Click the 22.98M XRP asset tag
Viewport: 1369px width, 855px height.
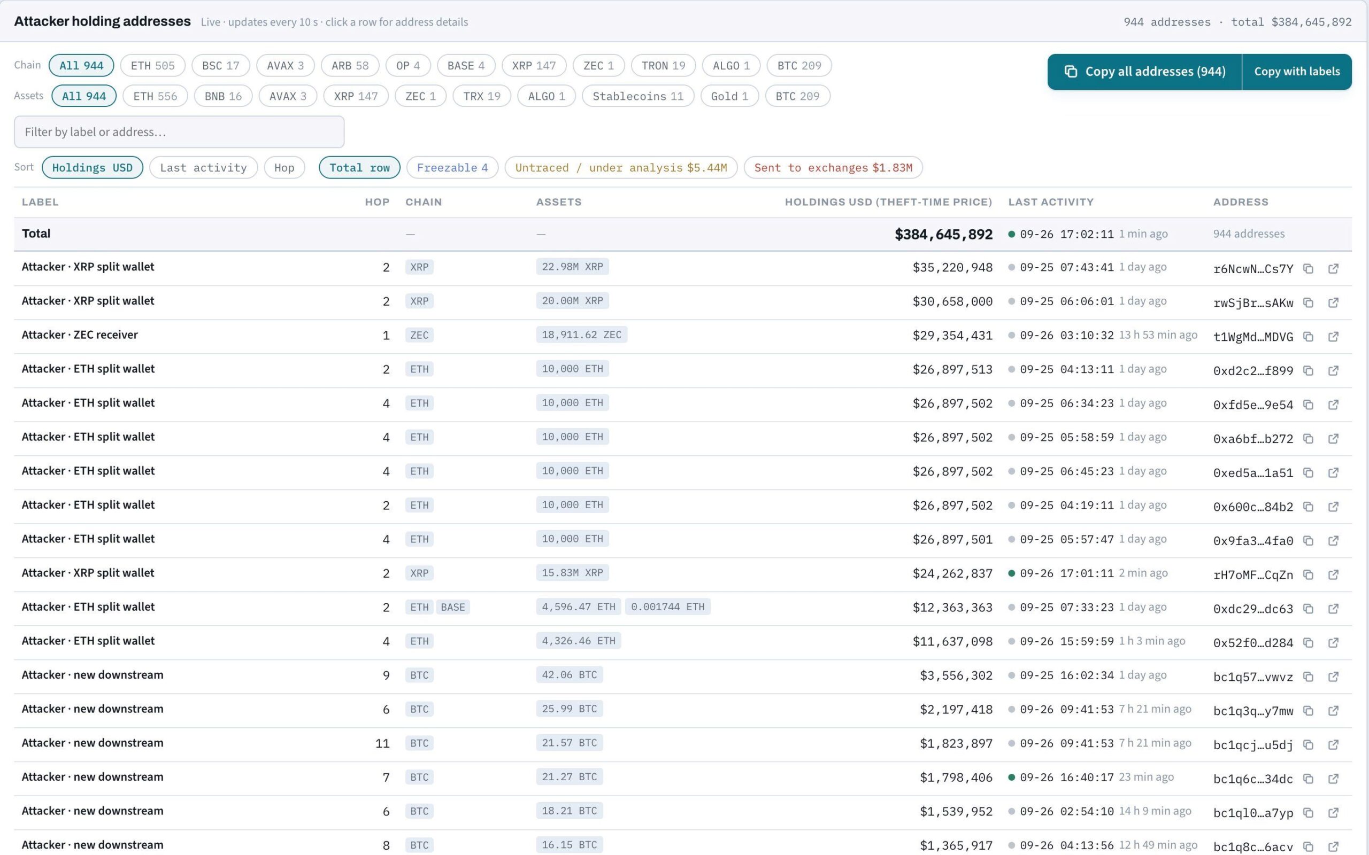[572, 267]
